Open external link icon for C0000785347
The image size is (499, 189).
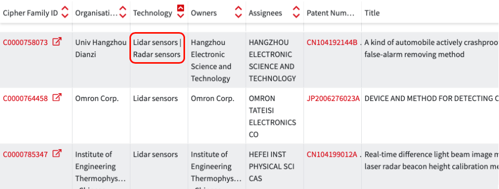coord(57,153)
